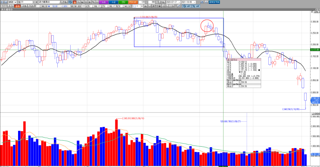Click the 연속 button
The width and height of the screenshot is (320, 167).
click(162, 2)
